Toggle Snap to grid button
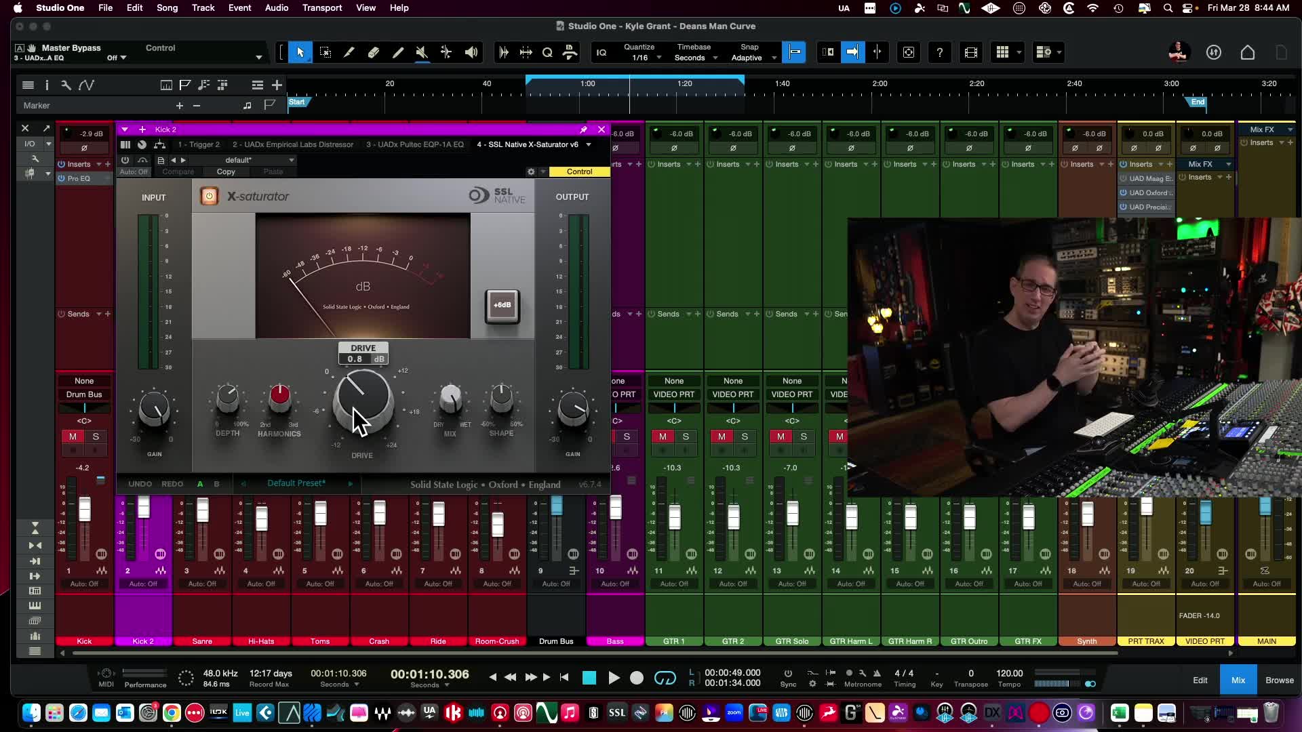This screenshot has width=1302, height=732. (794, 52)
